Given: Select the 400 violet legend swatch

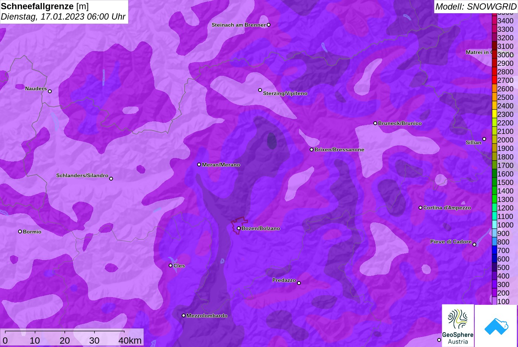Looking at the screenshot, I should pyautogui.click(x=494, y=276).
